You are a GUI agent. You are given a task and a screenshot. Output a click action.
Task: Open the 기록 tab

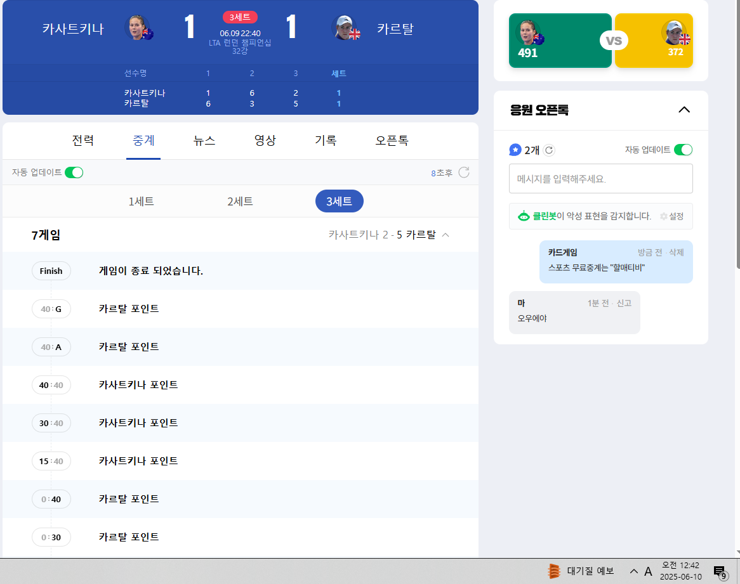coord(326,141)
